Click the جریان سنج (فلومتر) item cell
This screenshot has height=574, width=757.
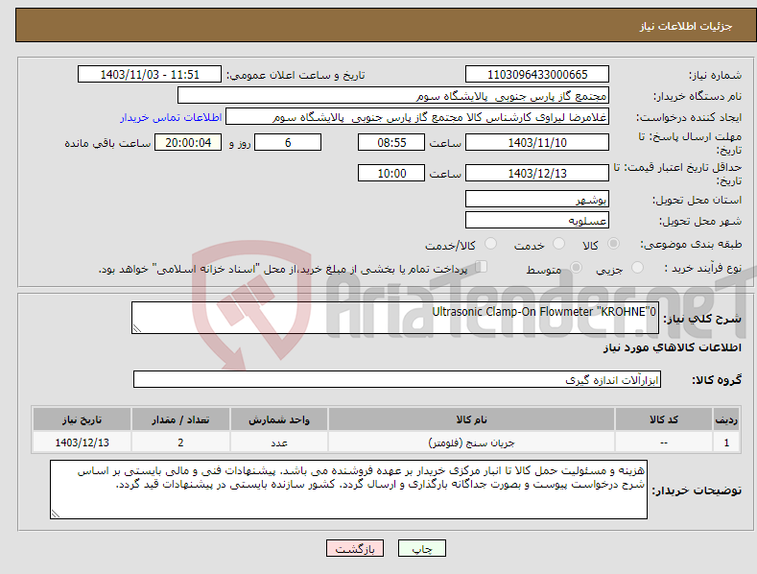(x=471, y=442)
